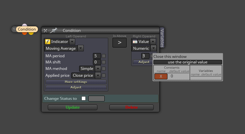The image size is (245, 134).
Task: Click the Constants column header
Action: pyautogui.click(x=172, y=68)
